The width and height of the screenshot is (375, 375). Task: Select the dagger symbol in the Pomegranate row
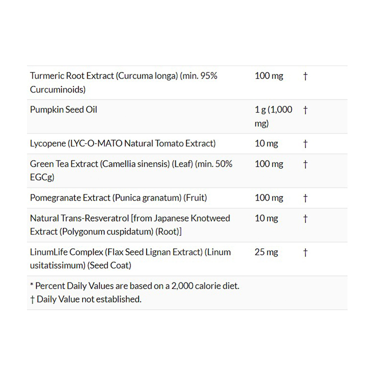click(305, 198)
